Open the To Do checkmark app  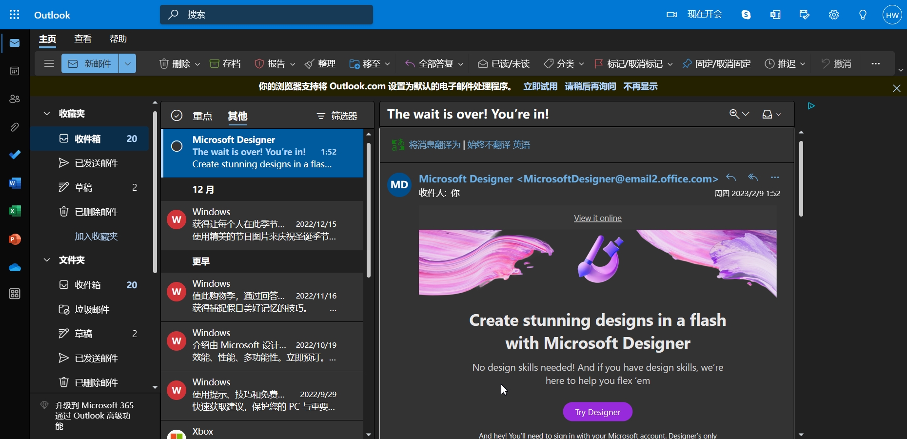point(15,155)
